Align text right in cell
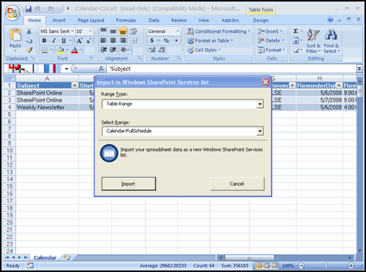This screenshot has width=366, height=272. coord(123,40)
